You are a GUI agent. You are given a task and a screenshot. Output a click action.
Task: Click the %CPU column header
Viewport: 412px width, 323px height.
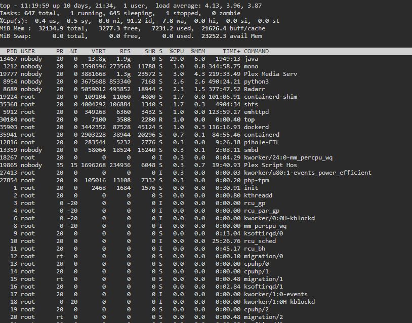point(177,51)
